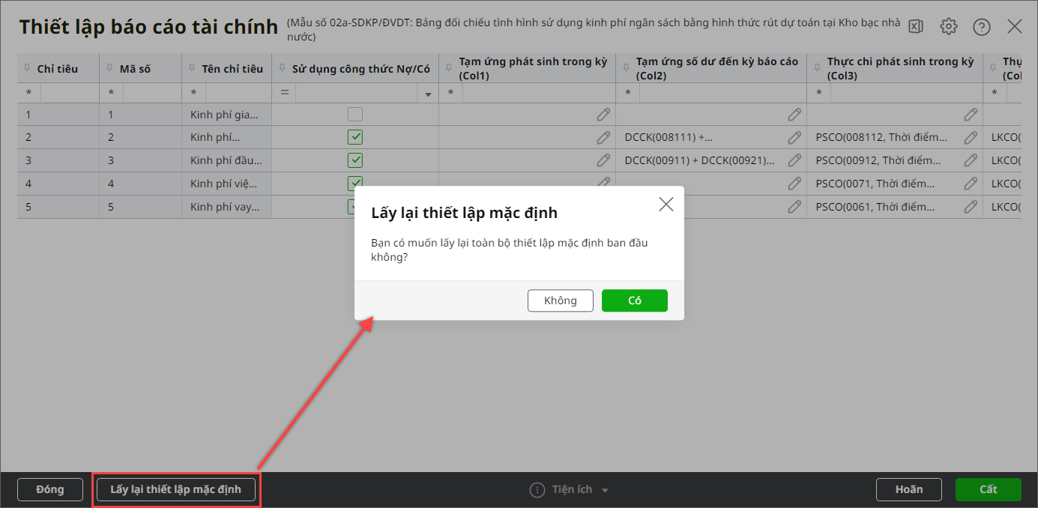1038x508 pixels.
Task: Uncheck the Nợ/Có checkbox for row 4
Action: 355,182
